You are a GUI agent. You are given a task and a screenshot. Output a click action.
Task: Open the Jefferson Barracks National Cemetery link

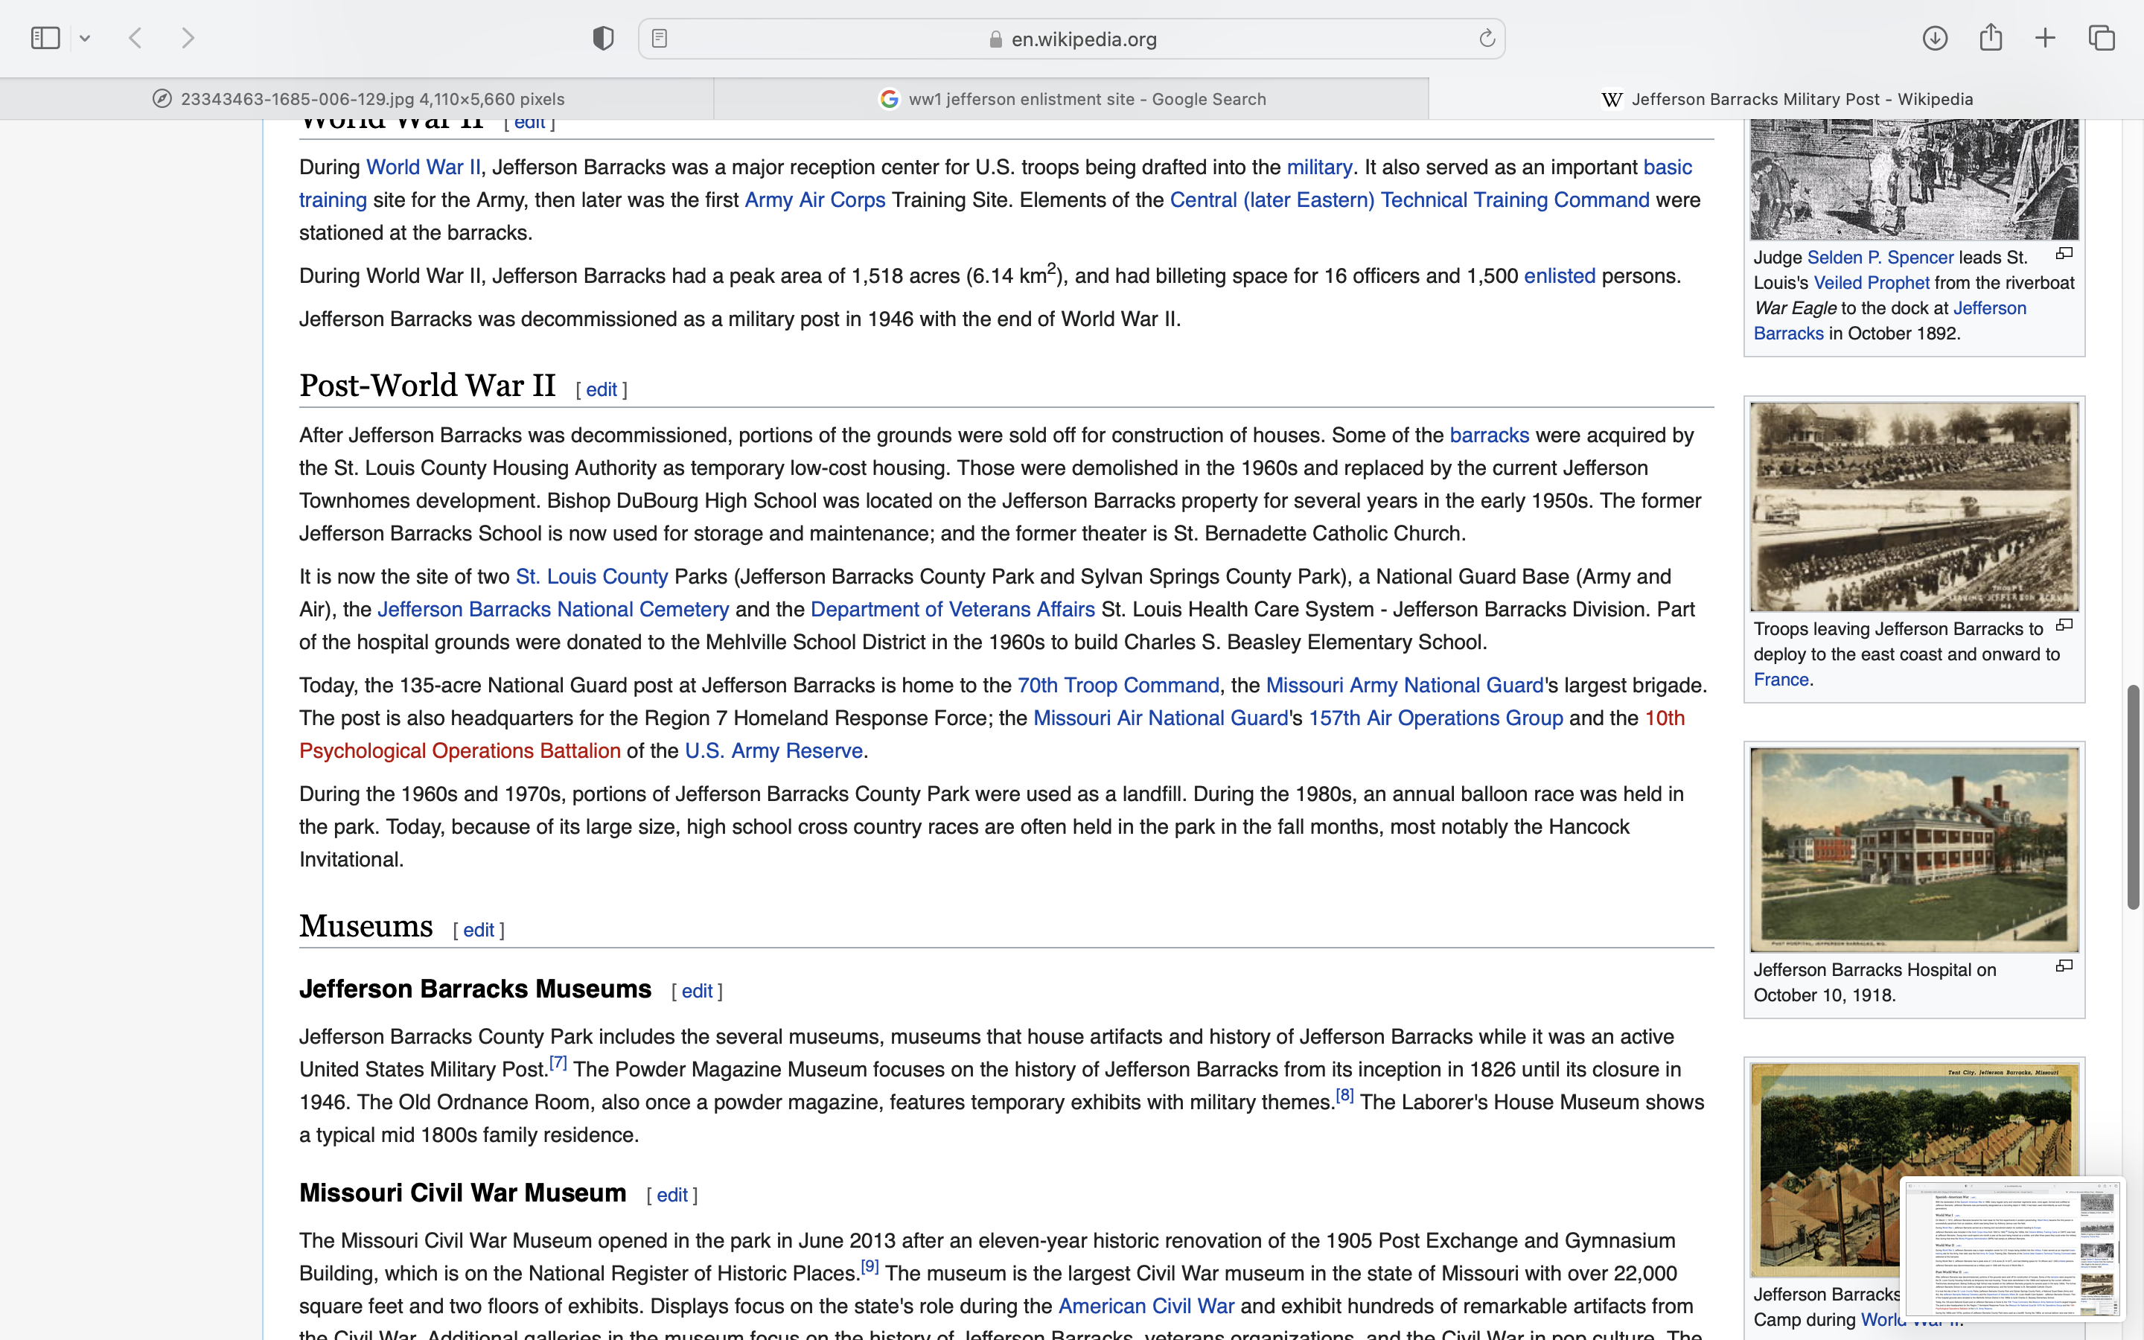553,610
